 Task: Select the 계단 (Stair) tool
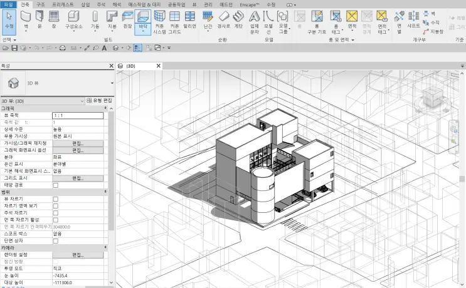click(238, 20)
